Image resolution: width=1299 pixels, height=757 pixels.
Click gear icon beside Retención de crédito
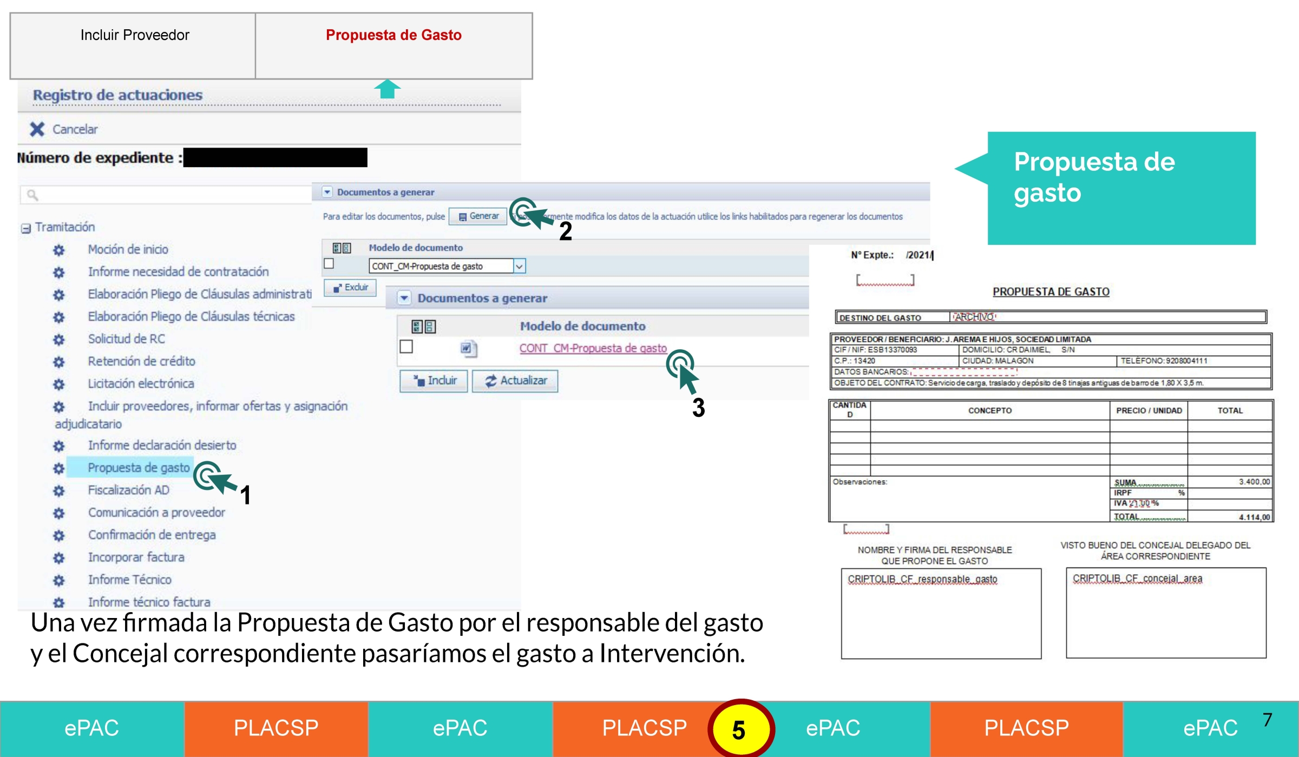click(x=58, y=362)
